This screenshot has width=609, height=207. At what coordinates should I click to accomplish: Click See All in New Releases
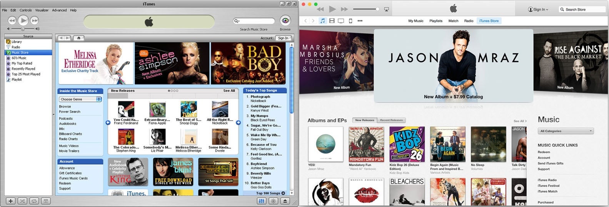click(229, 91)
